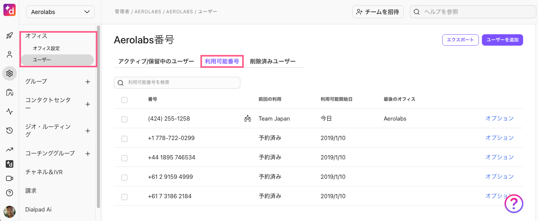Image resolution: width=538 pixels, height=221 pixels.
Task: Click the Dialpad logo icon
Action: pos(10,10)
